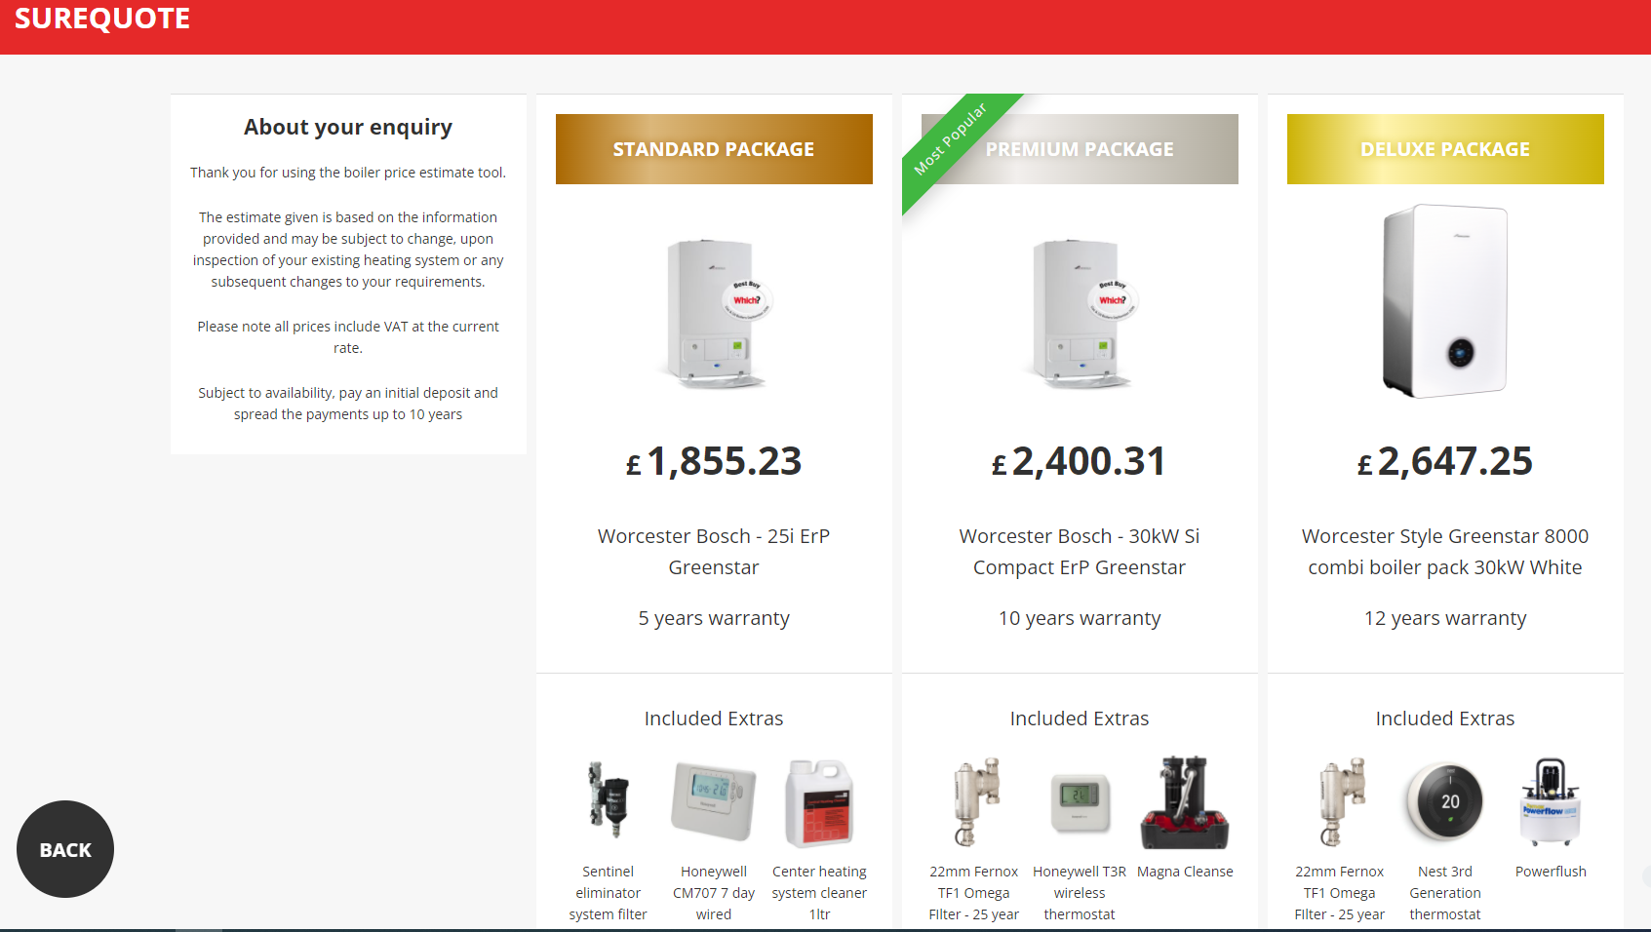Screen dimensions: 1651x932
Task: Select the Deluxe Package header banner
Action: pyautogui.click(x=1445, y=149)
